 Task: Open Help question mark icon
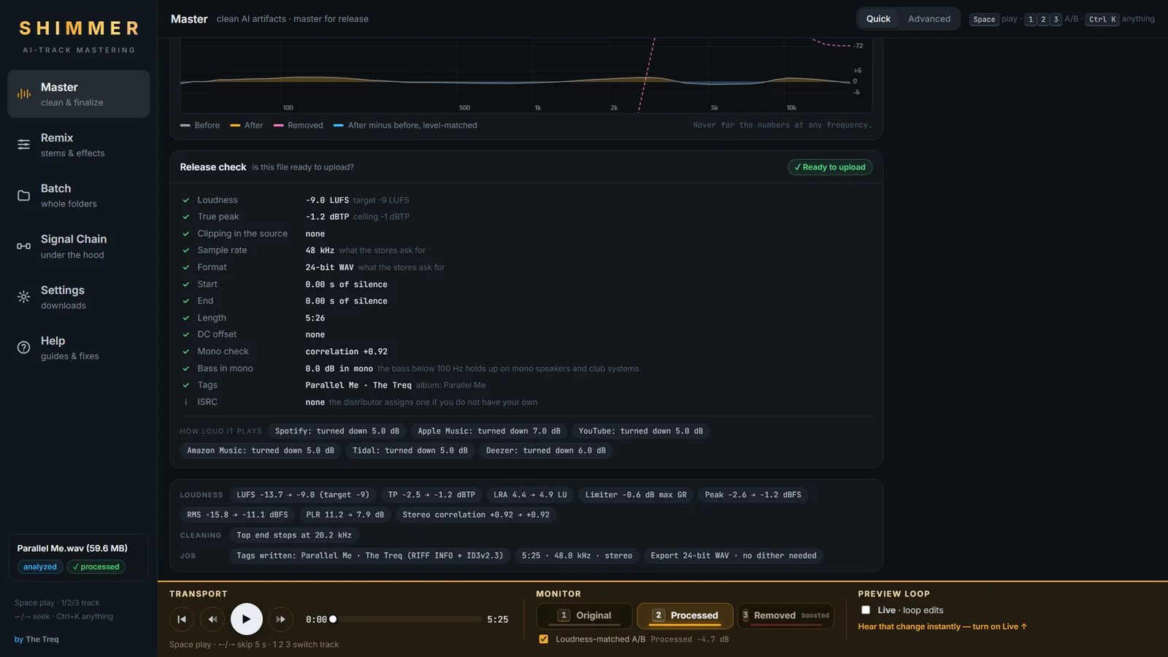(24, 347)
